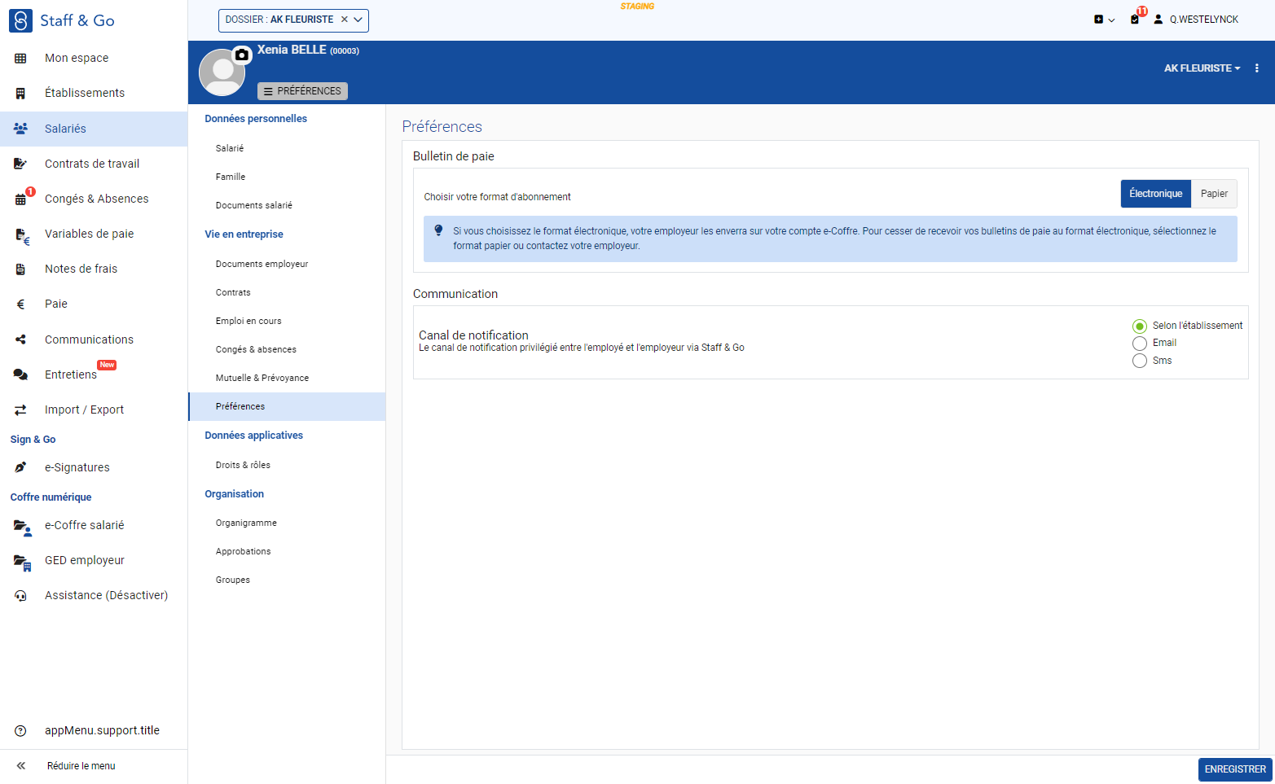Open Notes de frais receipt icon
This screenshot has height=784, width=1275.
[x=20, y=269]
